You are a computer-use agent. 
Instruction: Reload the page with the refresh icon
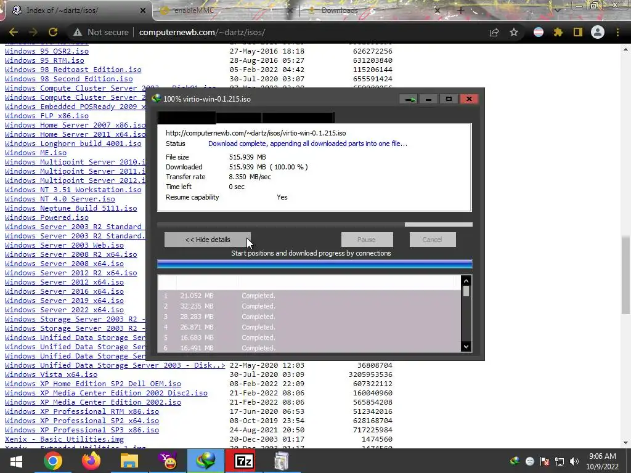53,32
